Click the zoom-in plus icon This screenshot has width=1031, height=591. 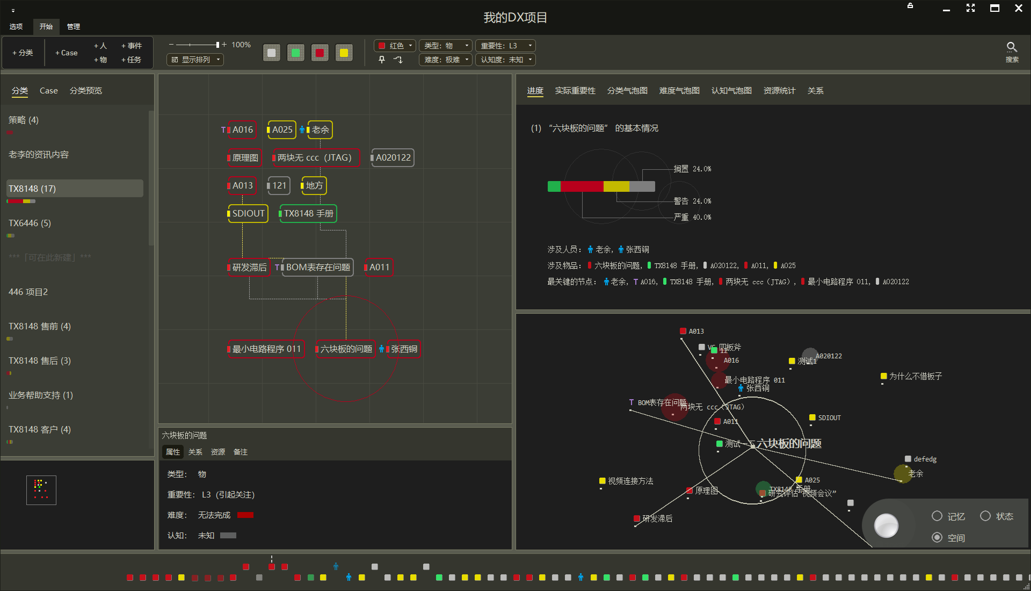click(x=224, y=45)
